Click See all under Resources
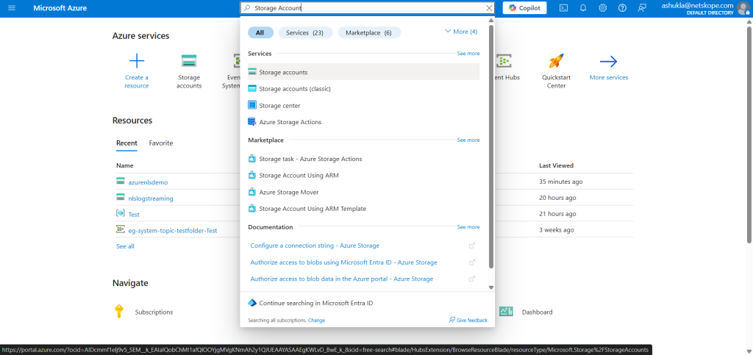 [x=125, y=246]
